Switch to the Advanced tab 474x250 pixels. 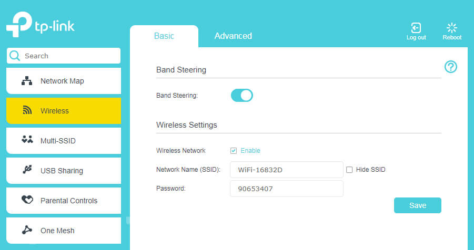click(233, 36)
